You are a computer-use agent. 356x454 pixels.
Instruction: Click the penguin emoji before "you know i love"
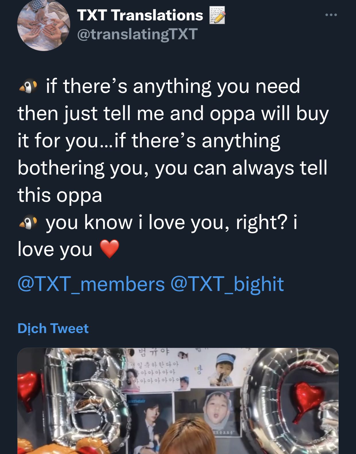click(x=28, y=223)
